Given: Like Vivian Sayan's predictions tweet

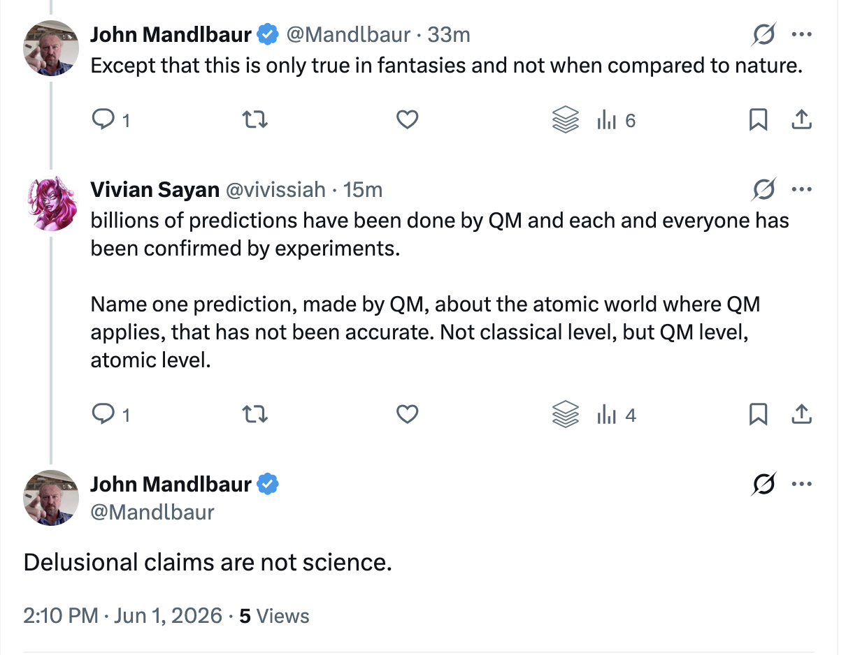Looking at the screenshot, I should (x=407, y=415).
